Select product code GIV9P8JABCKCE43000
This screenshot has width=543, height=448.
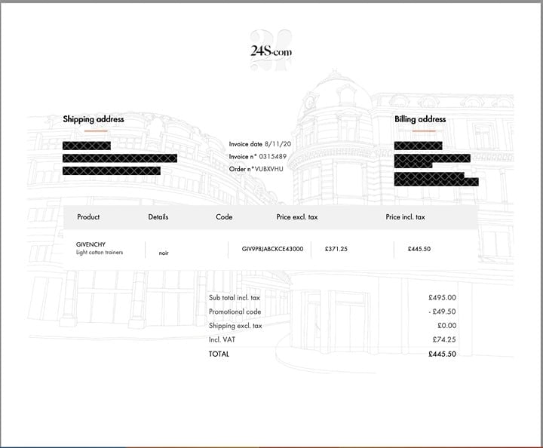pos(272,249)
